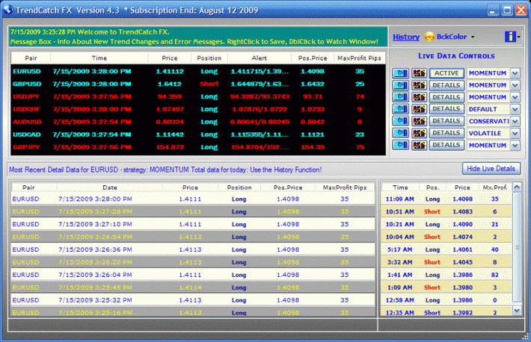Open the strategy dropdown in the GBPUSD controls row
Image resolution: width=531 pixels, height=342 pixels.
515,85
